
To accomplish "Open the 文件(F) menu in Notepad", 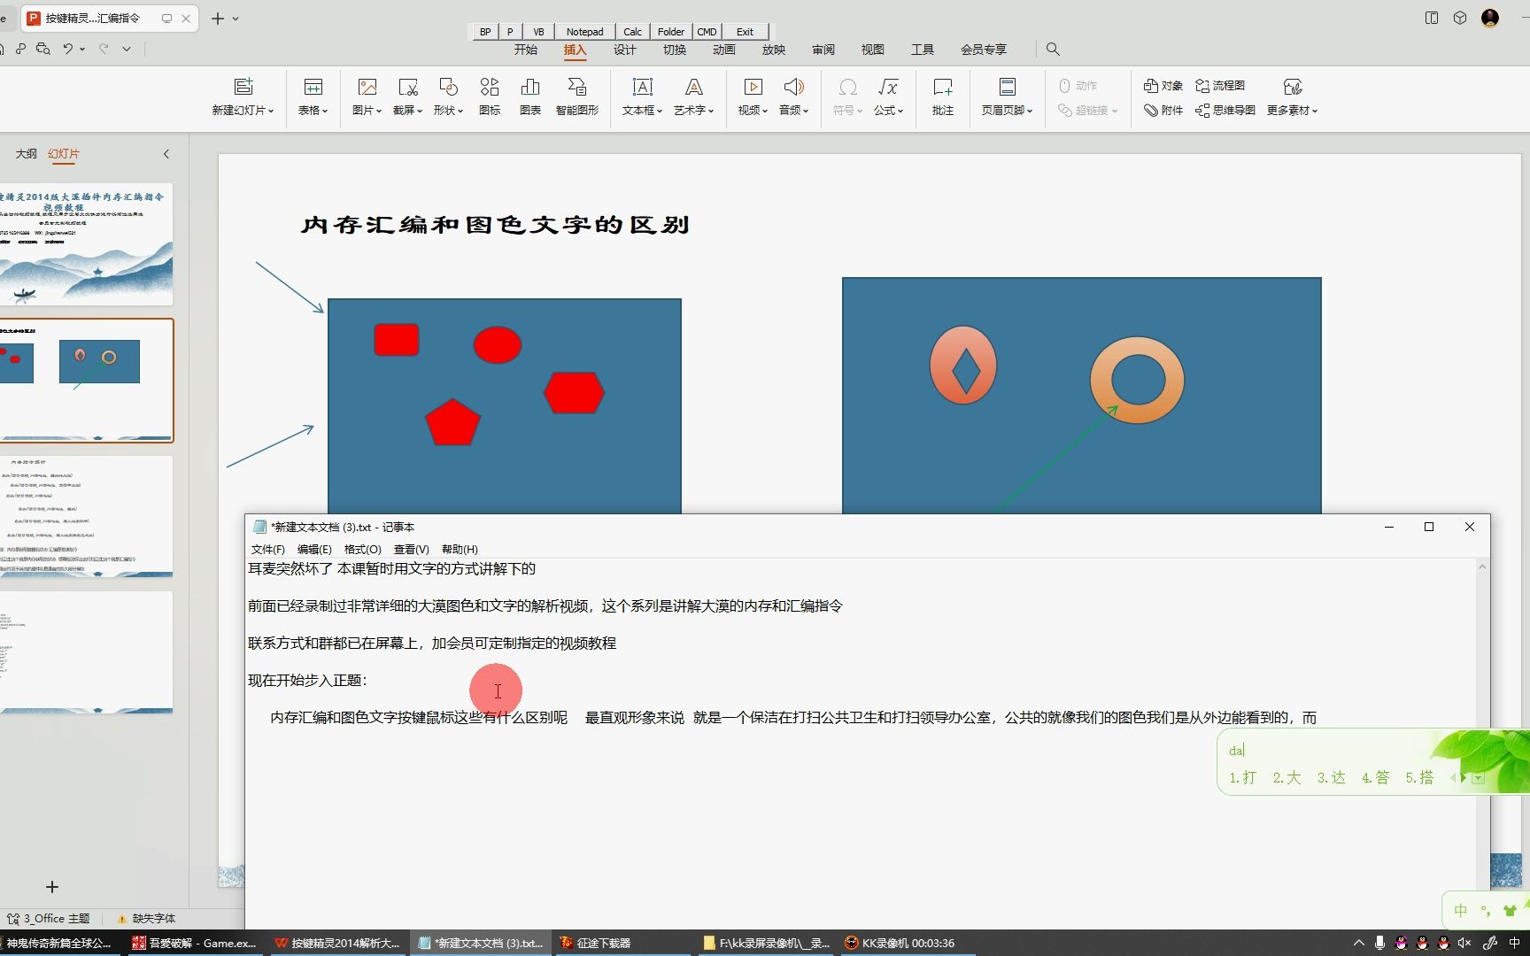I will 267,550.
